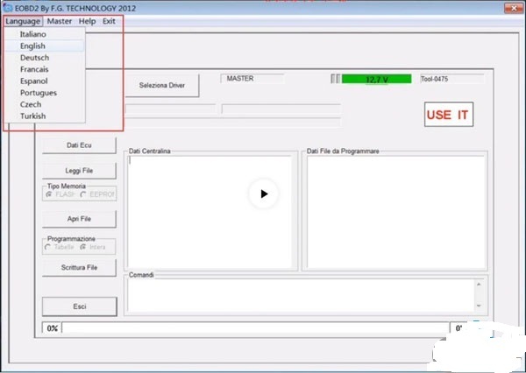Click the video play button overlay
The height and width of the screenshot is (373, 526).
point(263,194)
